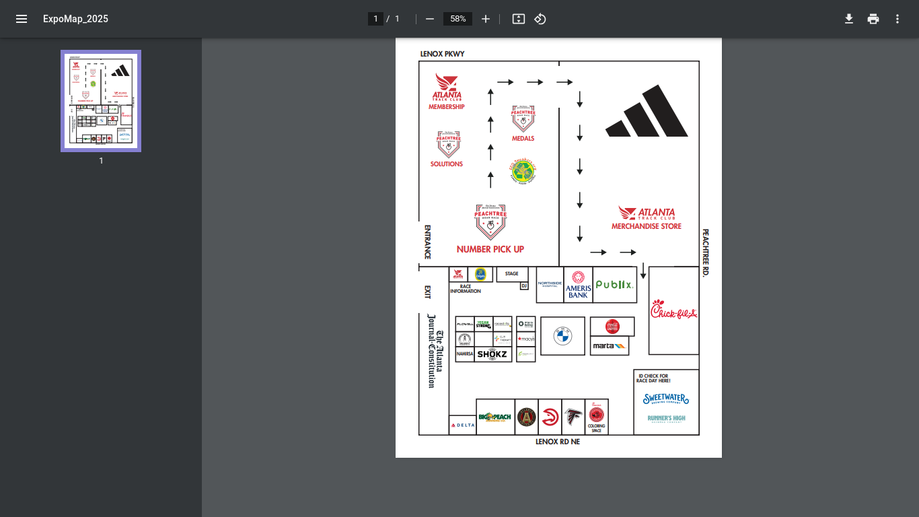Viewport: 919px width, 517px height.
Task: Click the EXIT label on the map
Action: click(427, 292)
